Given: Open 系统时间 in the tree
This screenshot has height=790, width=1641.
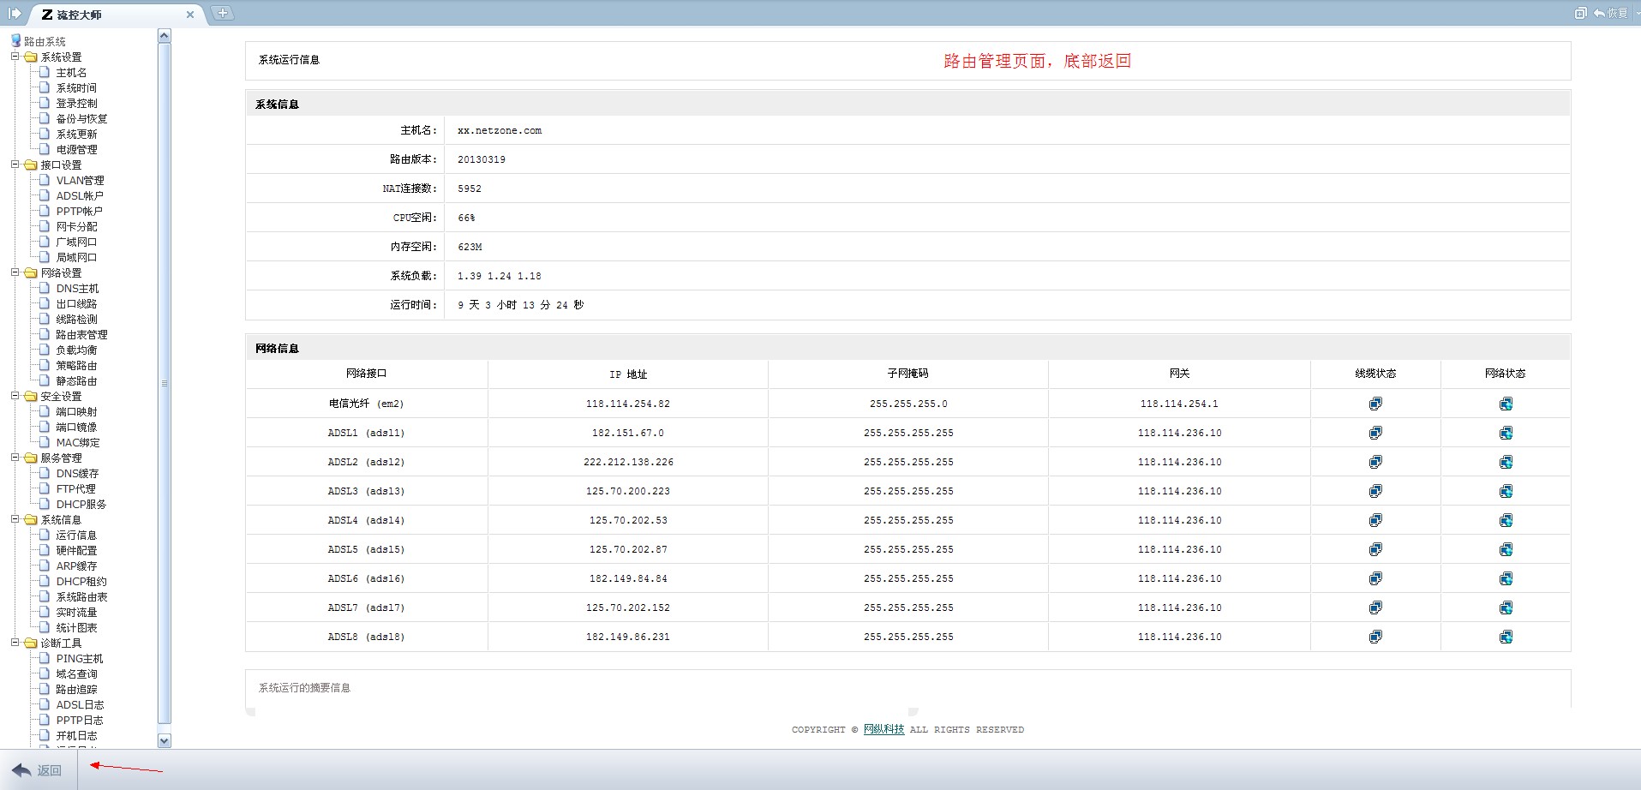Looking at the screenshot, I should (x=76, y=88).
